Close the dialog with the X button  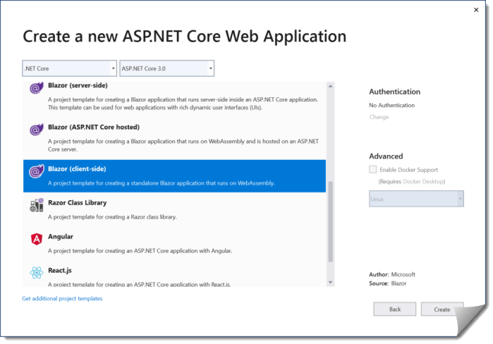point(476,10)
